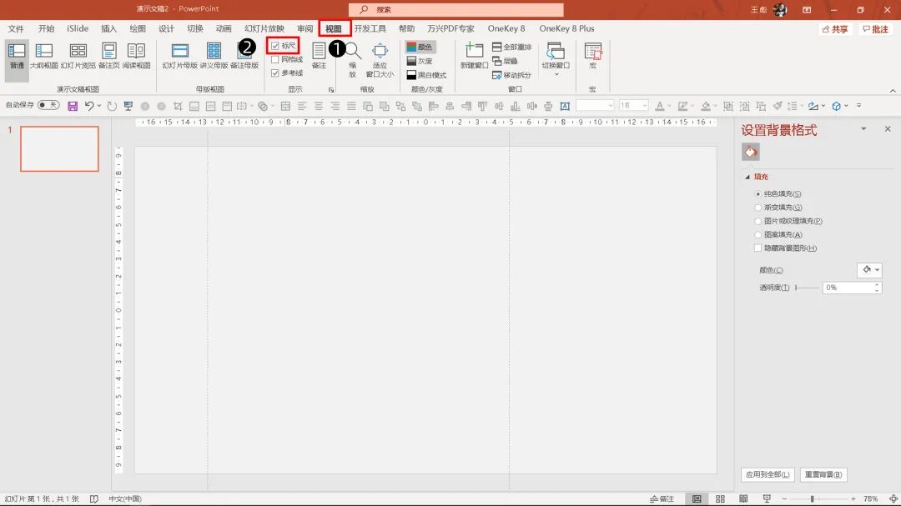Select Black and White (黑白模式)

[x=426, y=75]
